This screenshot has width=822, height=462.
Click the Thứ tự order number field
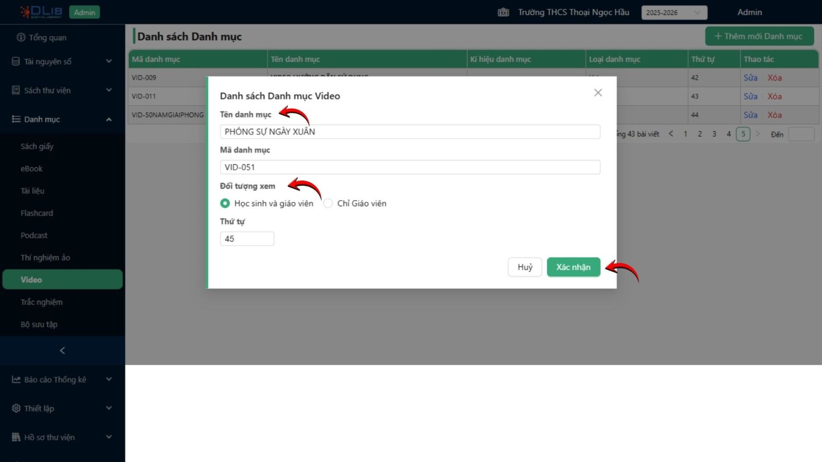(247, 239)
